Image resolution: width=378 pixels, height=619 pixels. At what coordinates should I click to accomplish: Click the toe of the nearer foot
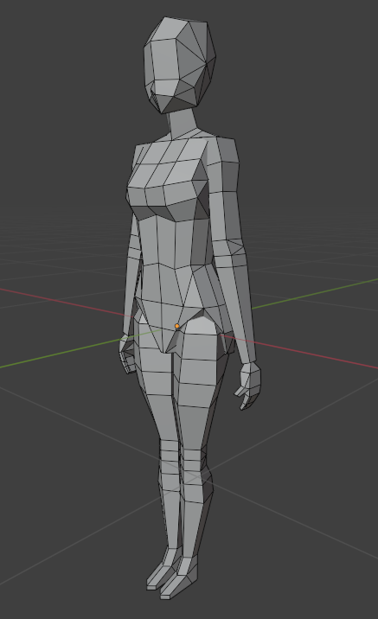point(168,591)
